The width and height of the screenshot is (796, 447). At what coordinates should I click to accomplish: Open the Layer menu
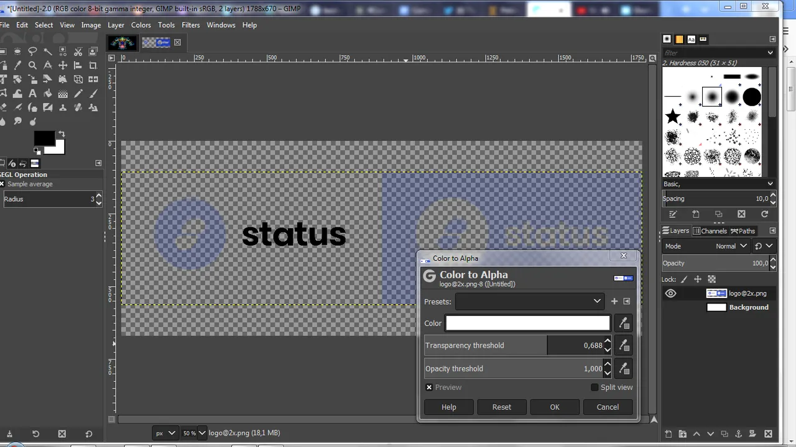(x=116, y=25)
